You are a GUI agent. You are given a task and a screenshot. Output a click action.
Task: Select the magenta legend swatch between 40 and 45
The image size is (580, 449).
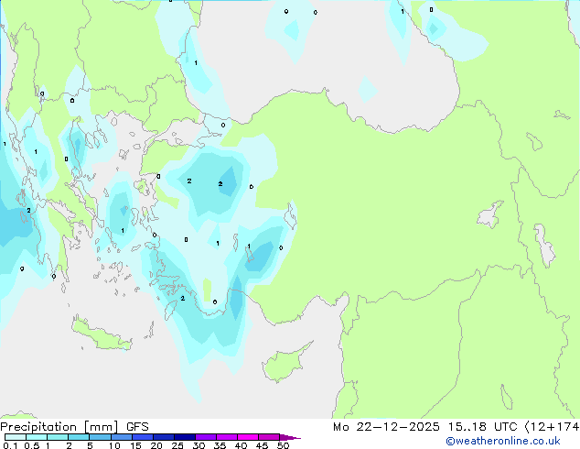[x=248, y=437]
